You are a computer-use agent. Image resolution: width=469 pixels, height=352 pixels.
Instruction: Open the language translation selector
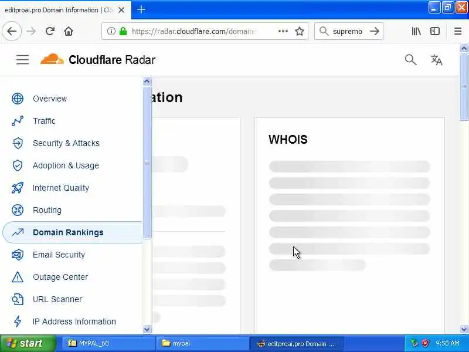click(436, 60)
